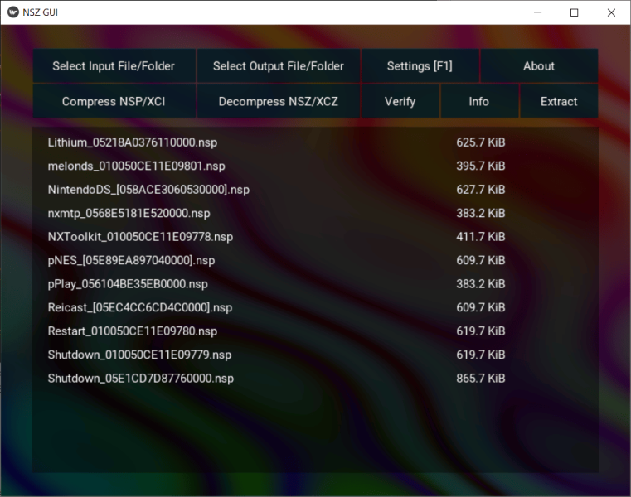The image size is (631, 497).
Task: Select pPlay_056104BE35EB0000.nsp file
Action: pyautogui.click(x=128, y=284)
